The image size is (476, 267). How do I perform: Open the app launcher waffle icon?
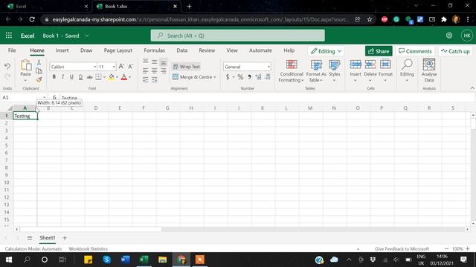(x=9, y=36)
